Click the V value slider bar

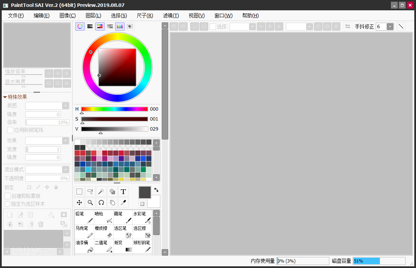[115, 129]
